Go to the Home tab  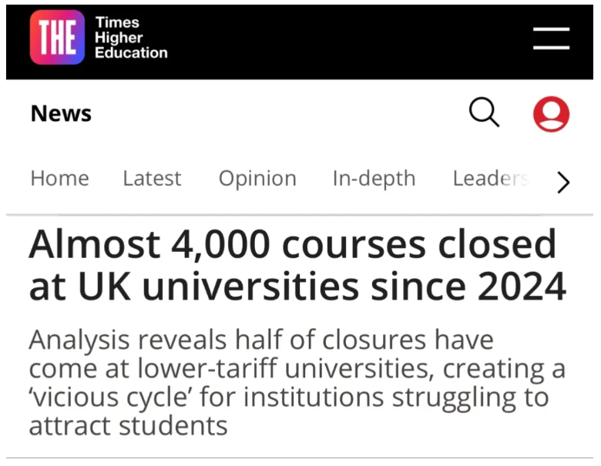(x=59, y=179)
